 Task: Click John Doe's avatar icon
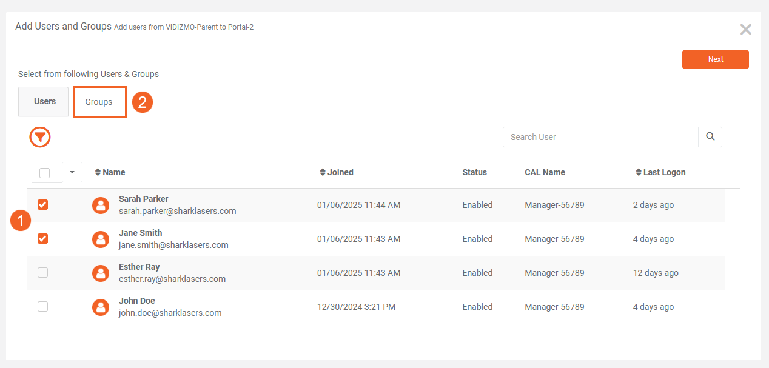click(101, 307)
